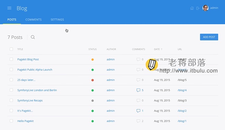Toggle red status dot for 25 days later
This screenshot has height=130, width=225.
[x=92, y=80]
